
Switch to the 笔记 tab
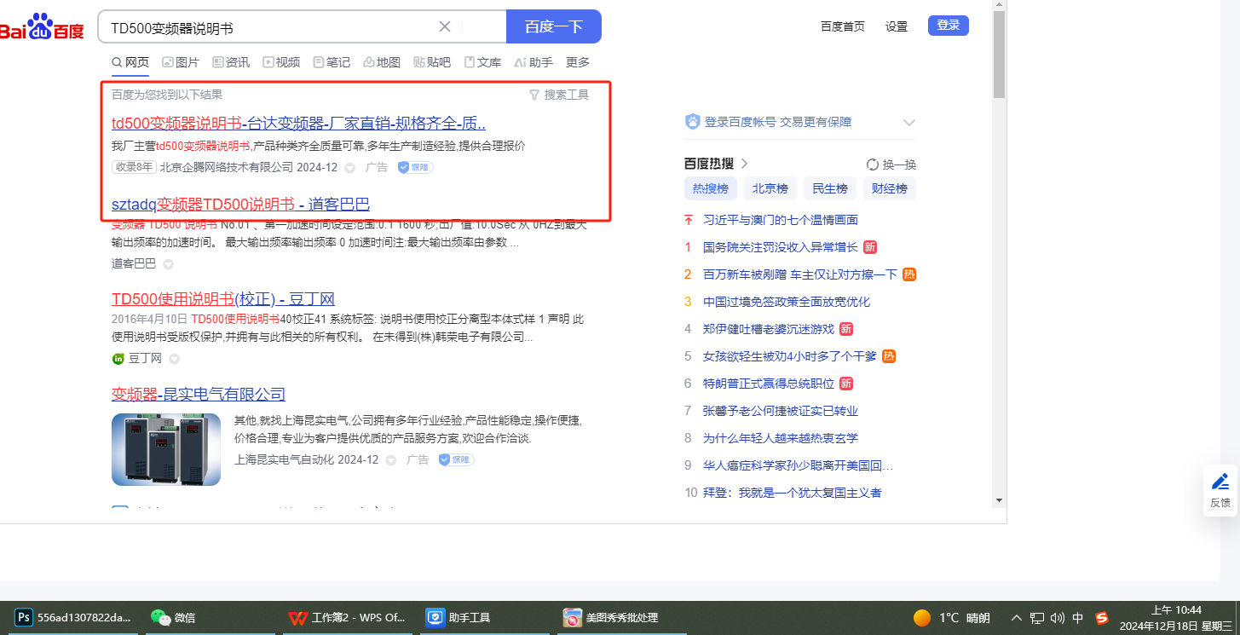tap(332, 62)
